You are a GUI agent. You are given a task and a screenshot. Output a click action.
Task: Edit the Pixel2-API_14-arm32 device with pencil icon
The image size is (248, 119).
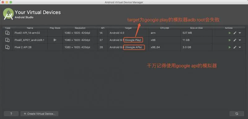(235, 33)
